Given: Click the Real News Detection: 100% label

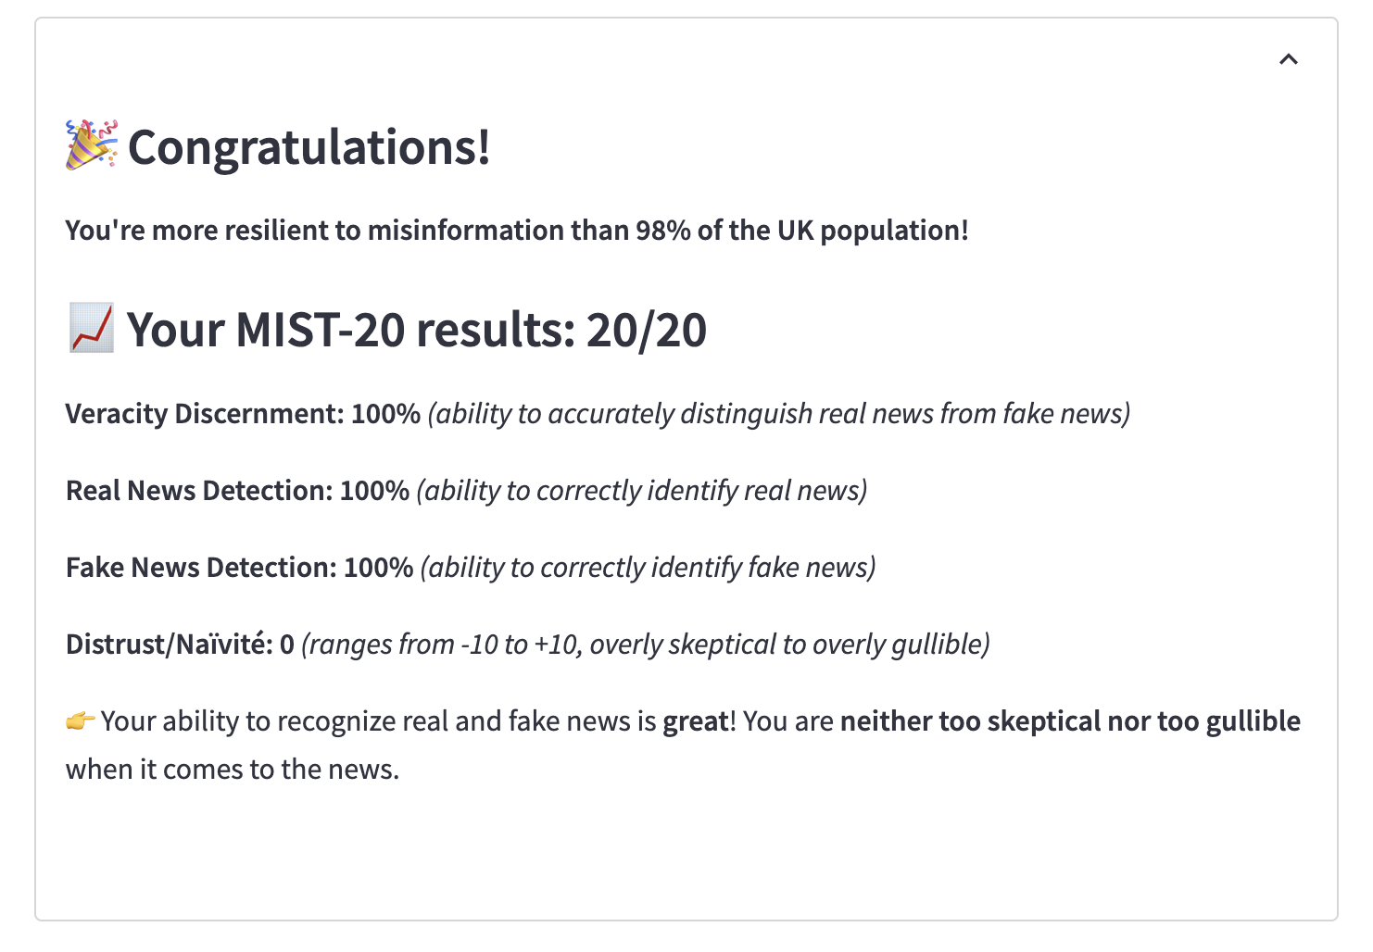Looking at the screenshot, I should pos(237,490).
